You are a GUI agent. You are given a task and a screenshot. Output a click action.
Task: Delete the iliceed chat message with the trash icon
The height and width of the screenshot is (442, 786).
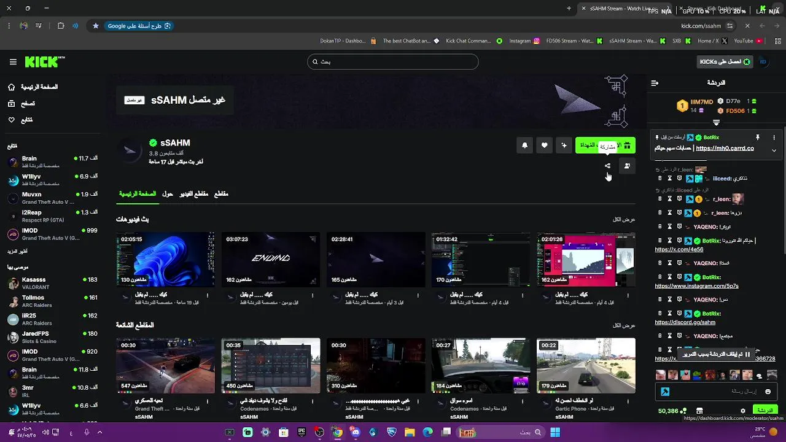[660, 179]
